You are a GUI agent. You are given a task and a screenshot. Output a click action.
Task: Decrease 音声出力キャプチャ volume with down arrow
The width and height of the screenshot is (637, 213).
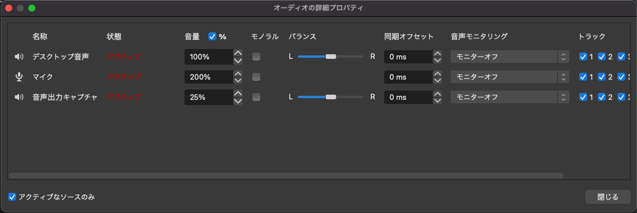238,101
